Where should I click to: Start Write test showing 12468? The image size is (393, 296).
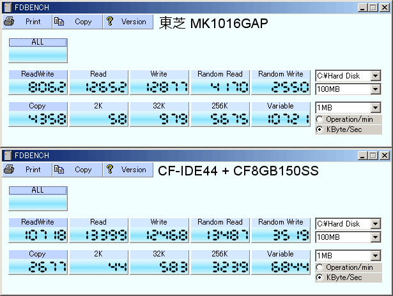[159, 230]
